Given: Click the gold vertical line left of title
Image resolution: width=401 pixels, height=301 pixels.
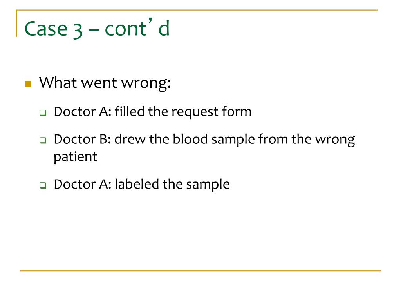Looking at the screenshot, I should (x=17, y=23).
